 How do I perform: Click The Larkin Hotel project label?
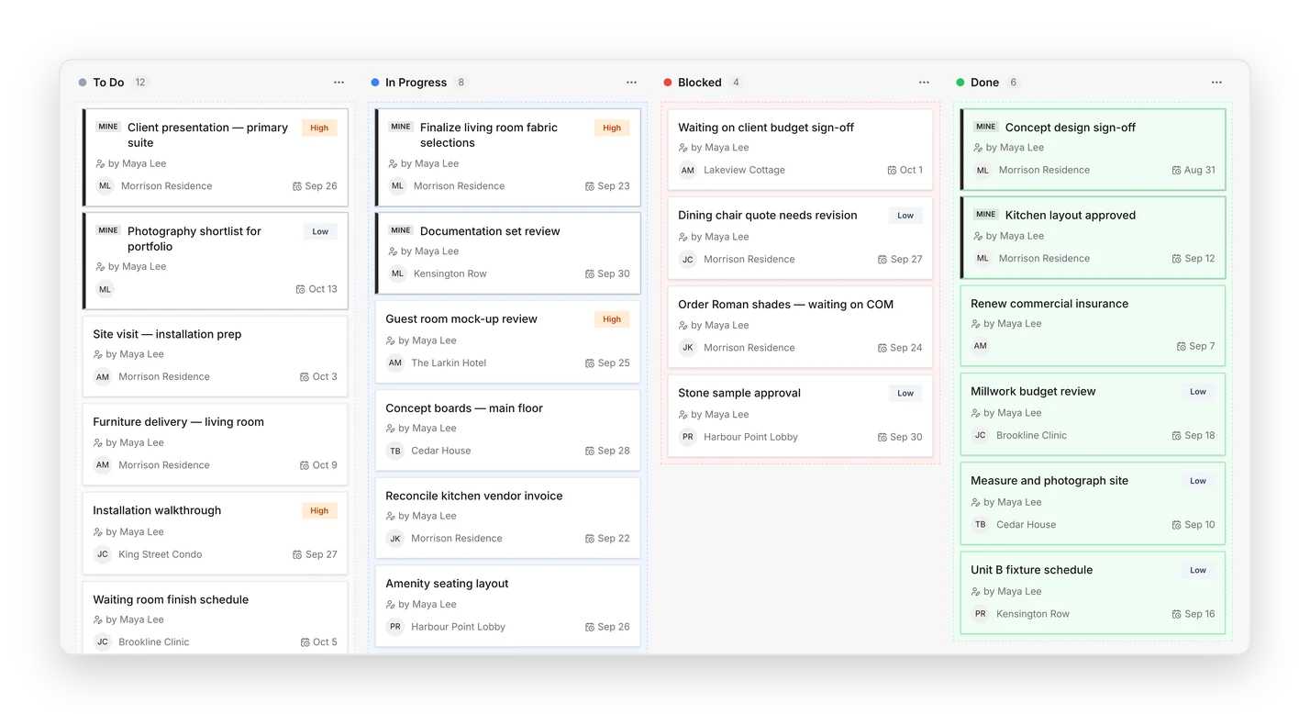click(x=449, y=363)
